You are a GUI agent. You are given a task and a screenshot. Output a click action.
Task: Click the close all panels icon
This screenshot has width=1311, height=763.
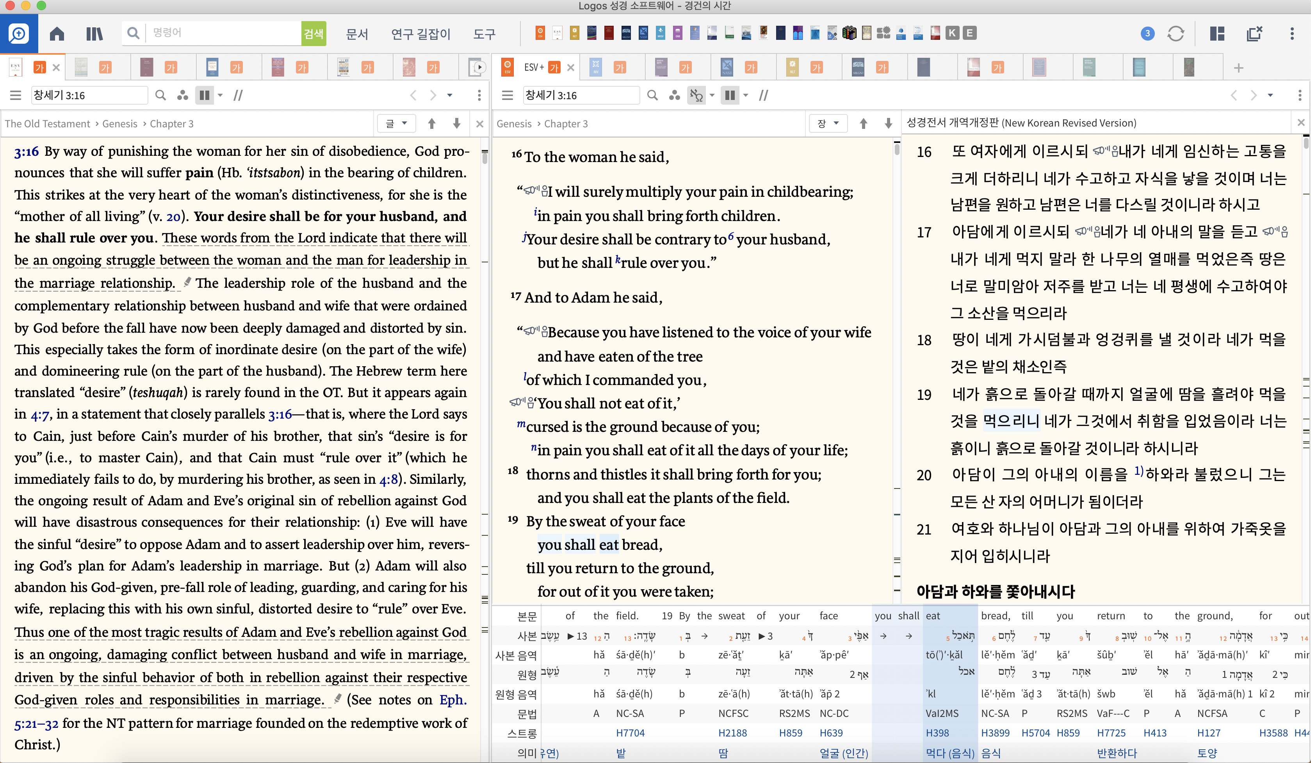tap(1254, 34)
